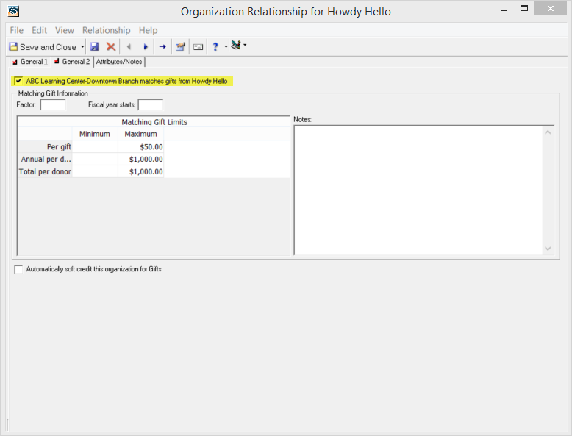Select the Total per donor maximum $1,000.00 cell

coord(141,171)
